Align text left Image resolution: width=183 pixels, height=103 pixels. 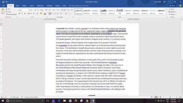click(x=50, y=13)
